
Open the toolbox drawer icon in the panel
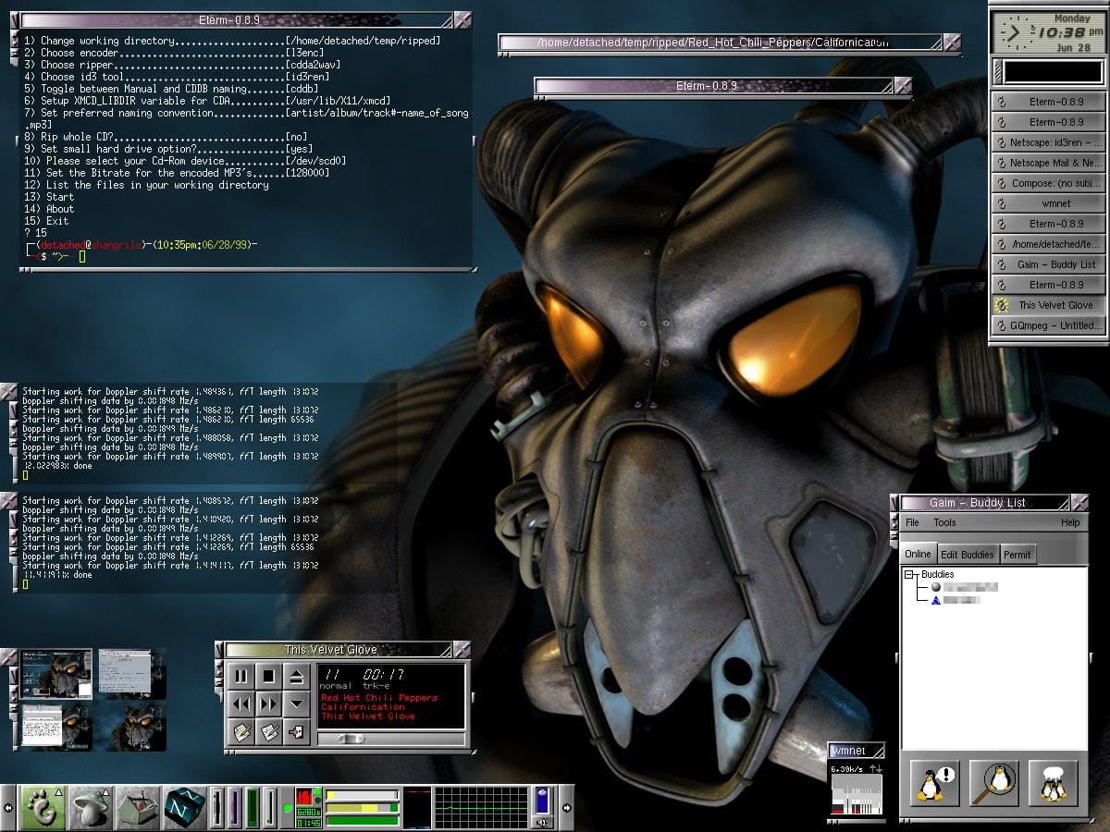[x=138, y=808]
